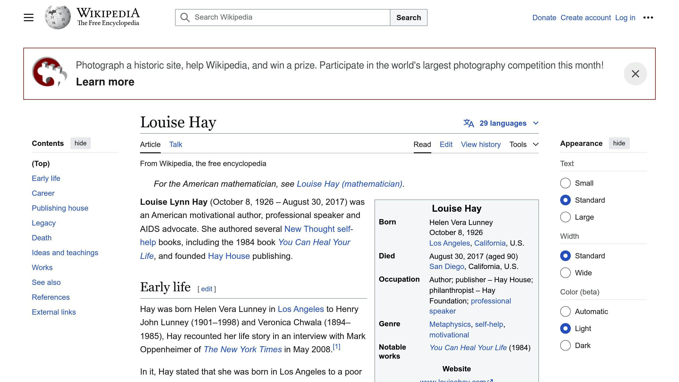Click the external link icon by website
The height and width of the screenshot is (382, 679).
pyautogui.click(x=490, y=380)
